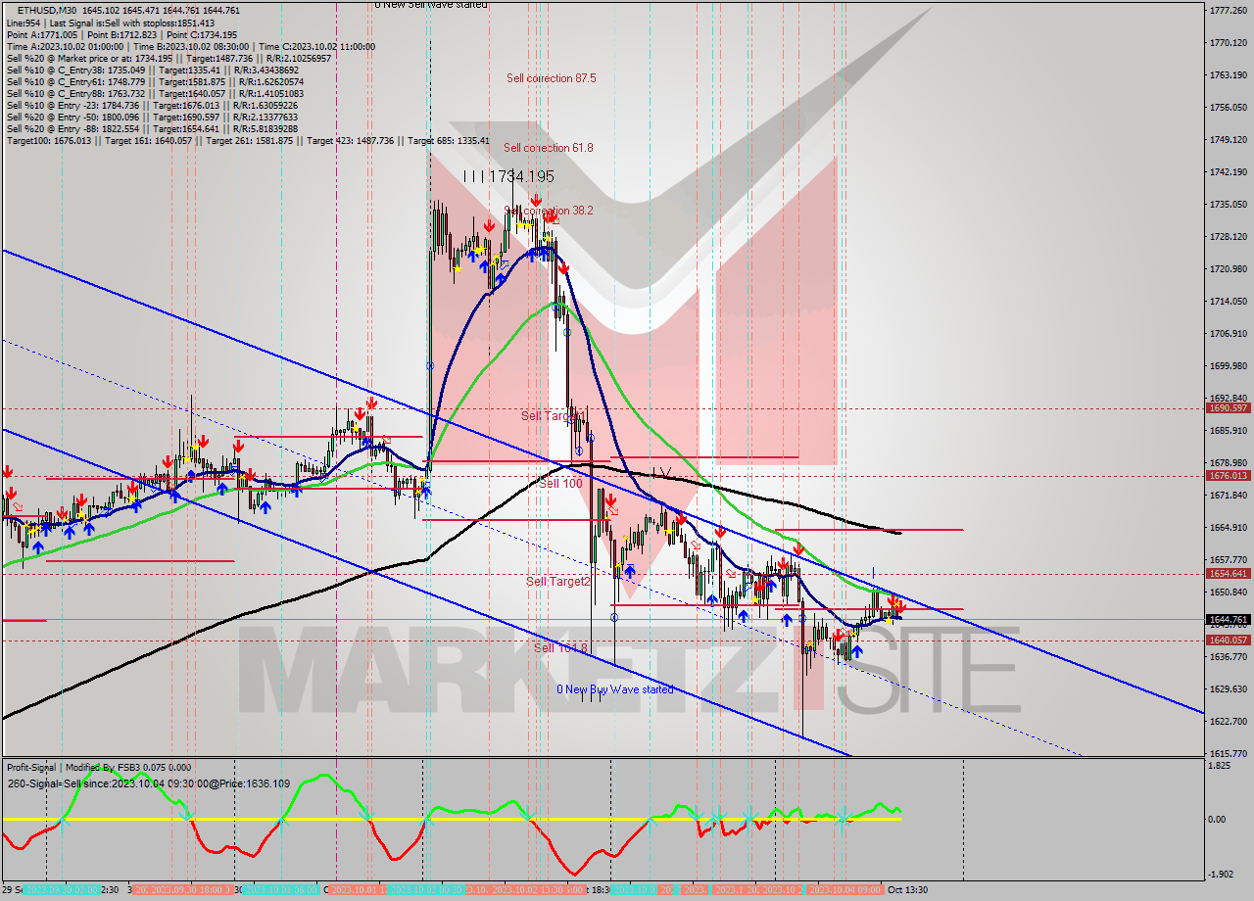Click the 'Target100: 1676.013' targets line
The height and width of the screenshot is (901, 1254).
pos(248,140)
